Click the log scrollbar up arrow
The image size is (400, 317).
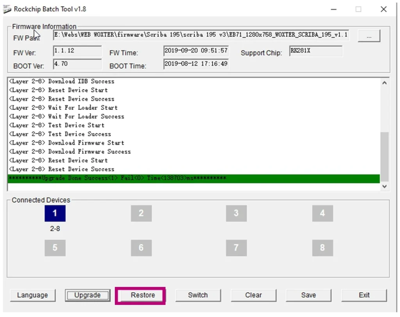(x=384, y=83)
